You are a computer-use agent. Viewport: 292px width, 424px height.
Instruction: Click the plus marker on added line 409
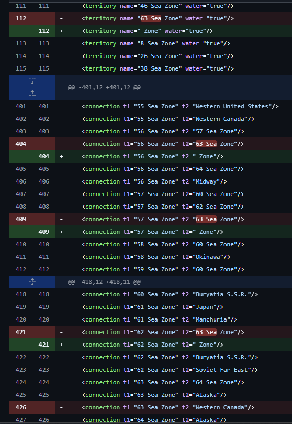(61, 232)
